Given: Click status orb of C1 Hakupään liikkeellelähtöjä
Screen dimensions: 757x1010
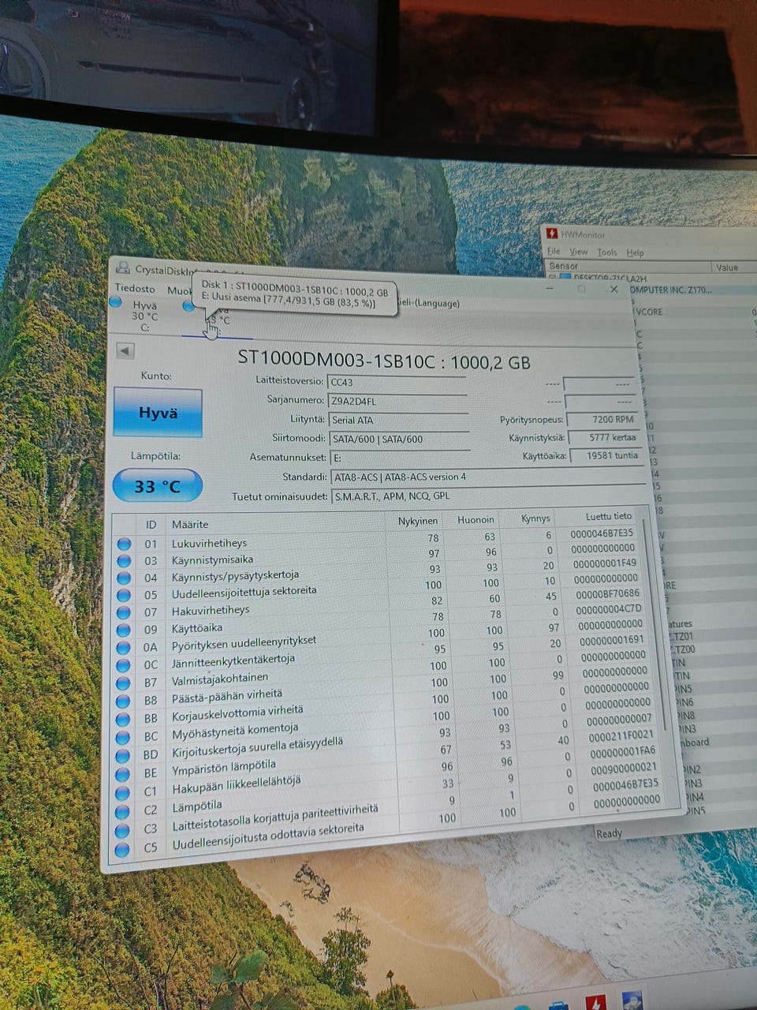Looking at the screenshot, I should [x=122, y=792].
